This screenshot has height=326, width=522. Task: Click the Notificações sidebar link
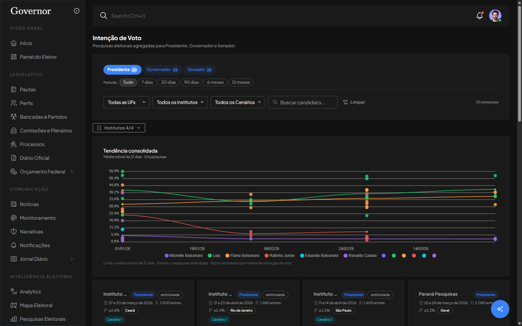(x=35, y=245)
